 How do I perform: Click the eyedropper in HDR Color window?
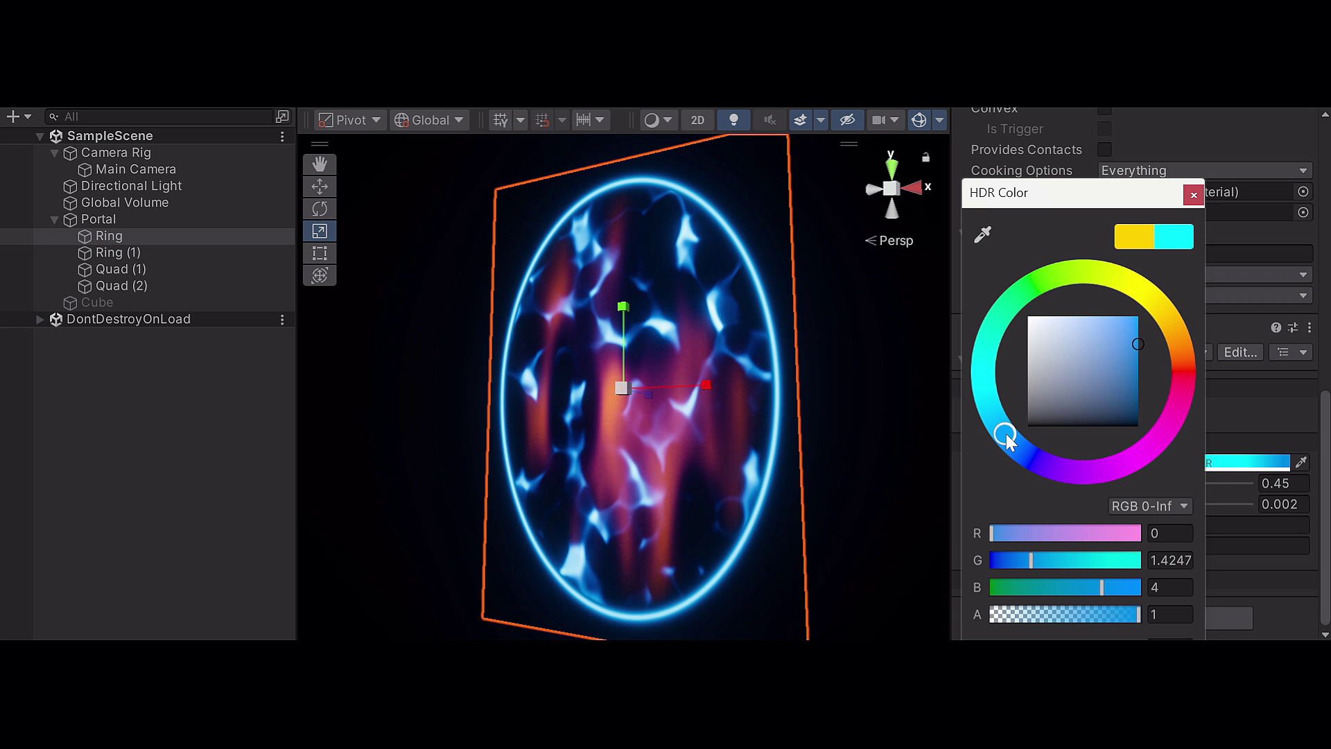(982, 234)
